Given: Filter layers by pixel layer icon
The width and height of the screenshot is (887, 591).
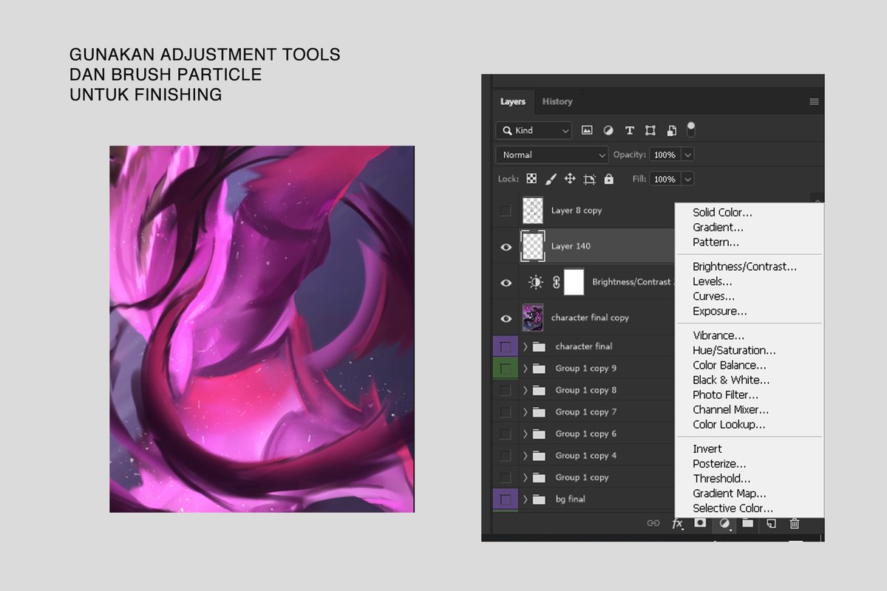Looking at the screenshot, I should click(x=587, y=130).
